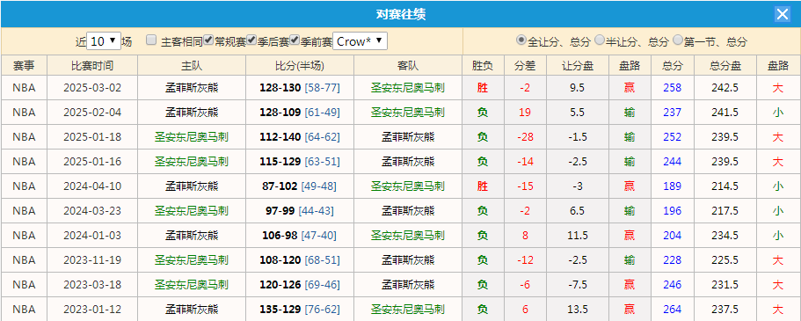Uncheck the 季后赛 checkbox
The height and width of the screenshot is (321, 801).
tap(251, 40)
